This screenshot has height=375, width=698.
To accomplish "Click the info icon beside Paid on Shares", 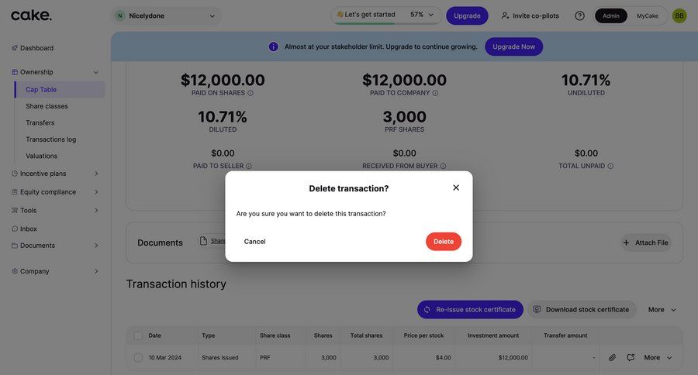I will pyautogui.click(x=250, y=93).
